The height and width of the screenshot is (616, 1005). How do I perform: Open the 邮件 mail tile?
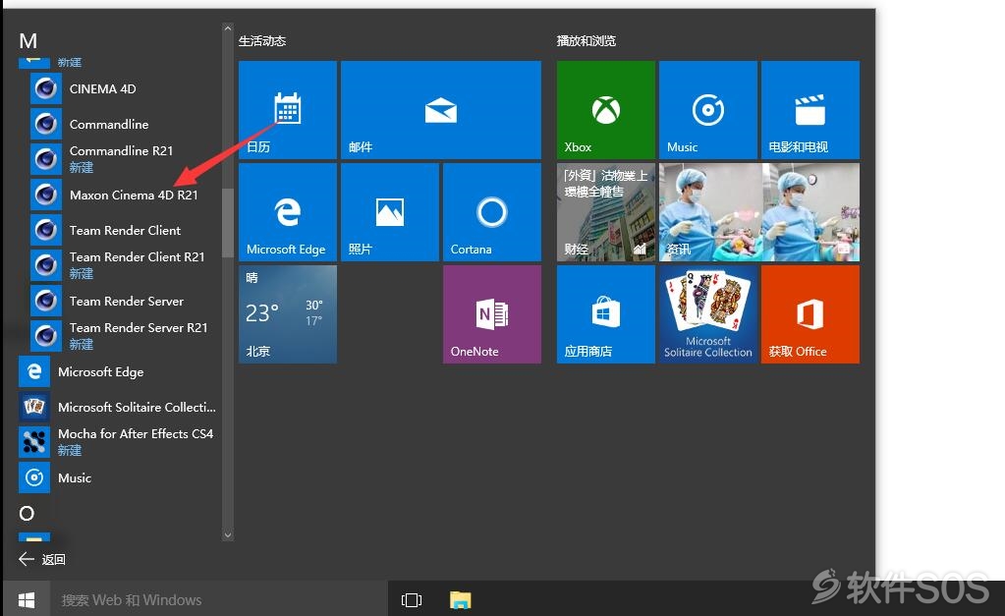coord(441,110)
